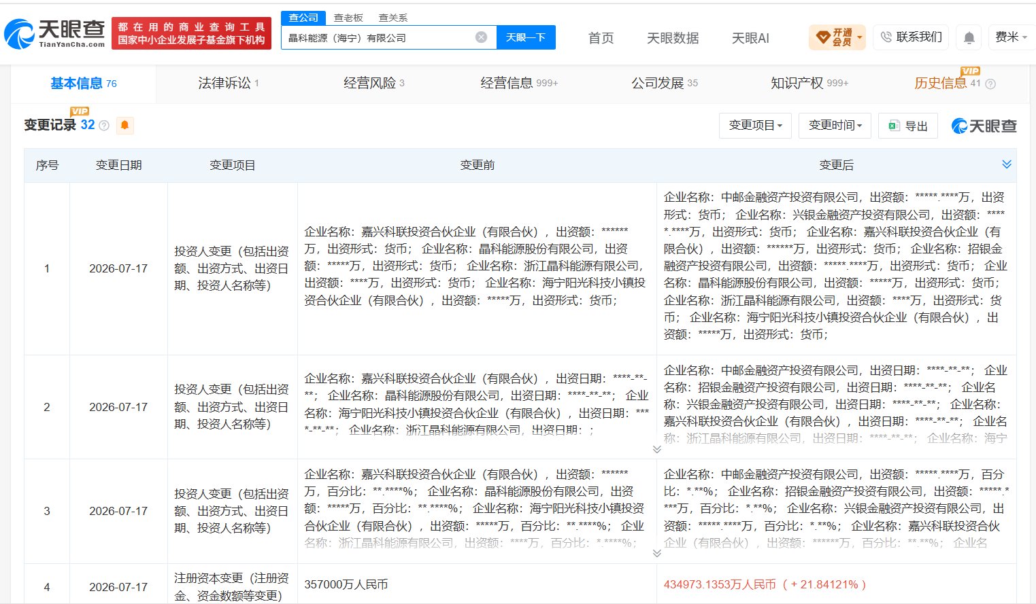1036x604 pixels.
Task: Expand row 2 content with the chevron
Action: [x=656, y=449]
